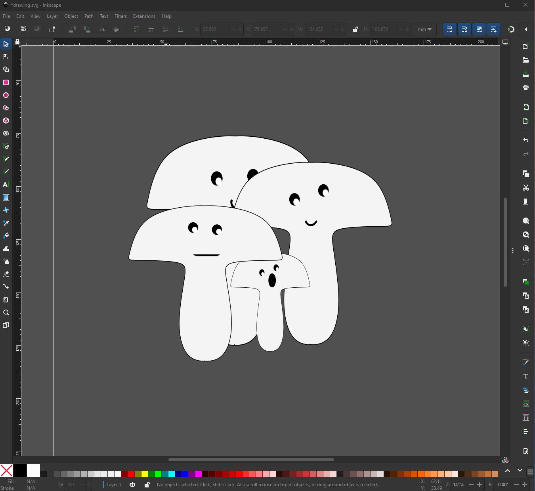This screenshot has height=491, width=535.
Task: Show previous palette row arrow
Action: tap(508, 471)
